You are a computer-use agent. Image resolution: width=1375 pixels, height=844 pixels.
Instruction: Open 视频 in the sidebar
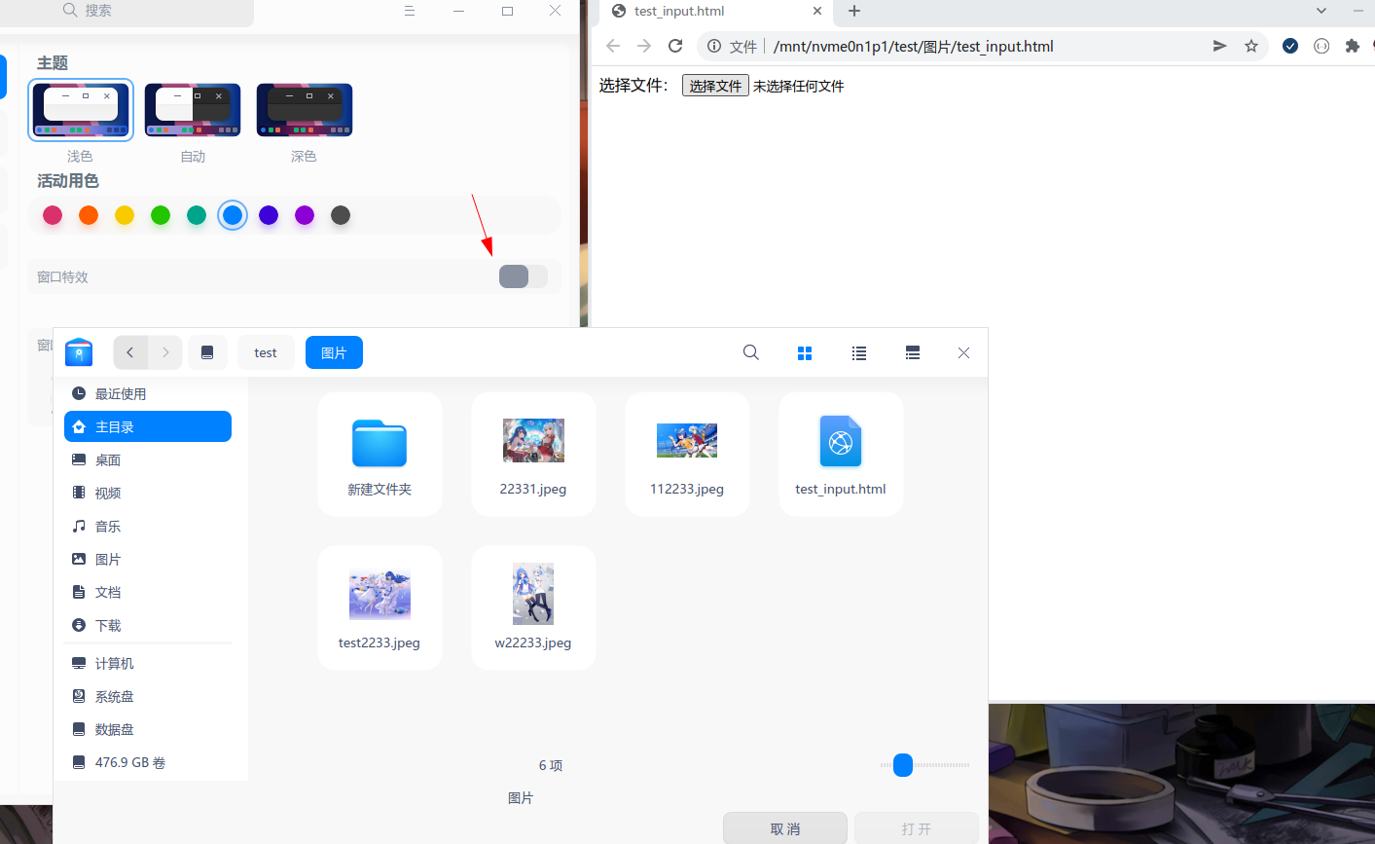pos(148,493)
